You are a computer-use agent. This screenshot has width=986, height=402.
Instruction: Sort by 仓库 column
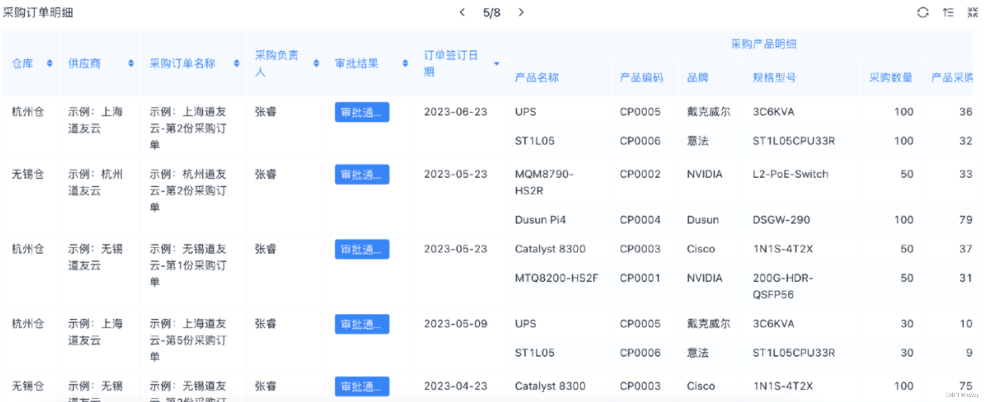pos(49,63)
